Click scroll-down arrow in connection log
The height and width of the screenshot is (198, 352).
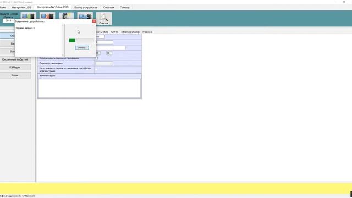point(63,54)
